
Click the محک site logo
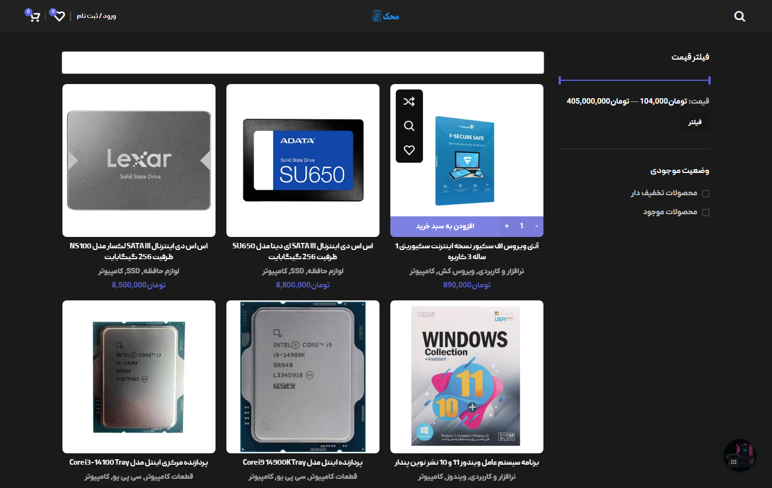pos(386,16)
